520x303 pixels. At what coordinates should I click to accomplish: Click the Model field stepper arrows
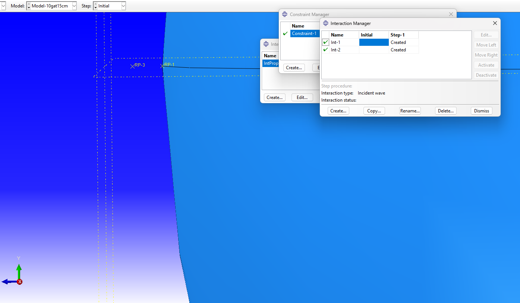point(29,6)
